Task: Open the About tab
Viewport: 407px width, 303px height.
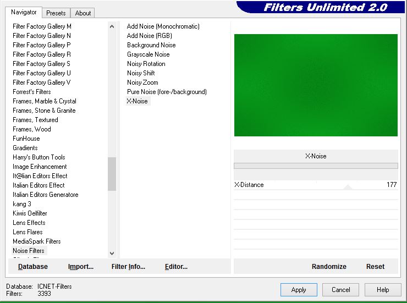Action: coord(83,13)
